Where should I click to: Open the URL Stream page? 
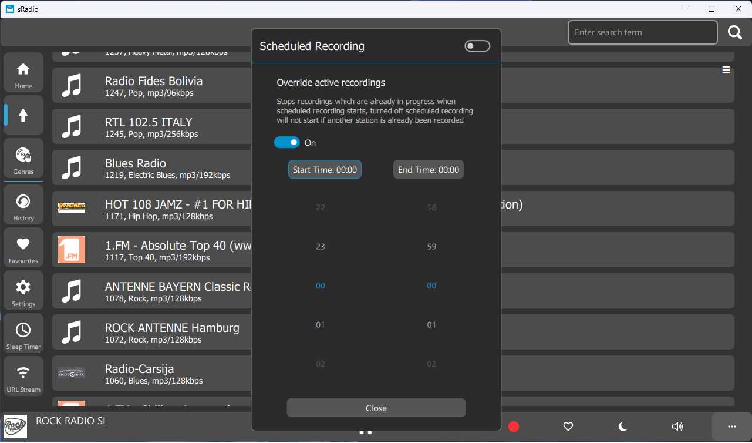click(x=23, y=377)
